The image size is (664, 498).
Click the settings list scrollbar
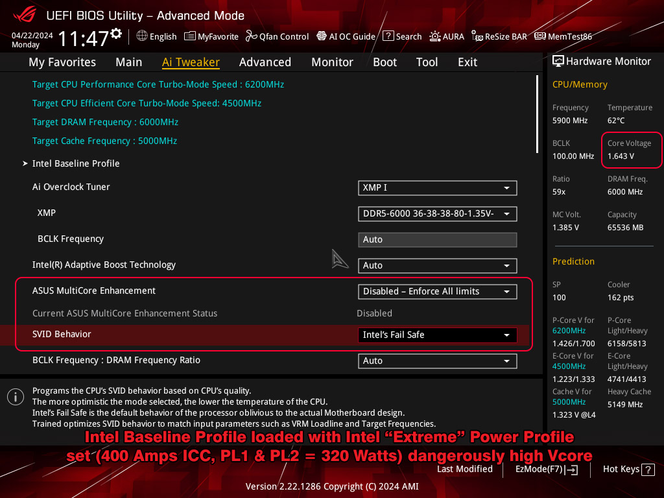pos(537,114)
